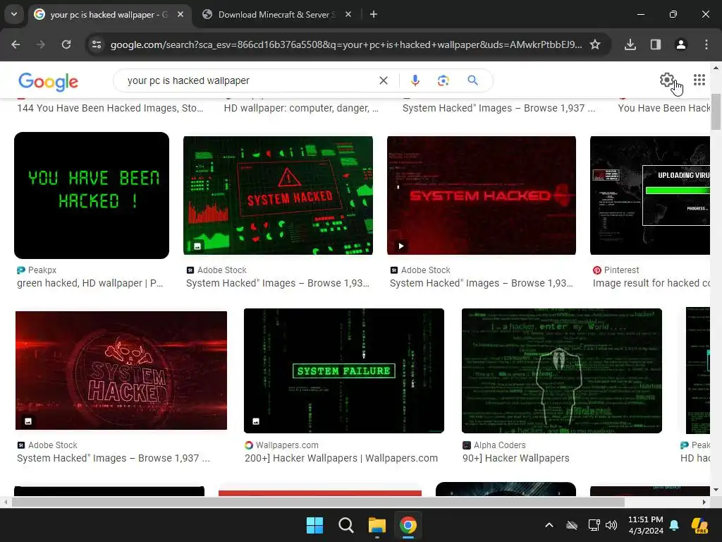The image size is (722, 542).
Task: Open the network status tray icon
Action: [x=594, y=525]
